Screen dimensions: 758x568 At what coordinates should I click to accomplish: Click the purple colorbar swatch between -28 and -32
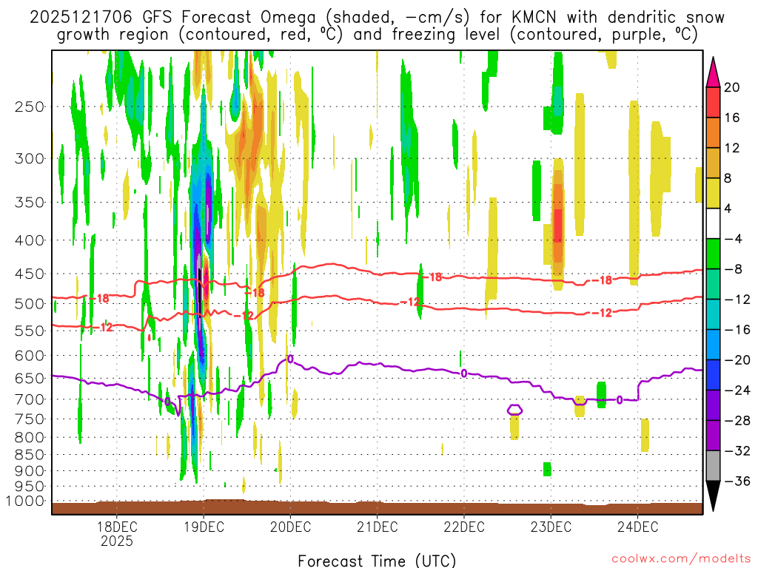(714, 435)
